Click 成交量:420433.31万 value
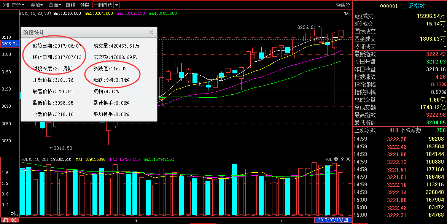The height and width of the screenshot is (224, 447). tap(116, 46)
